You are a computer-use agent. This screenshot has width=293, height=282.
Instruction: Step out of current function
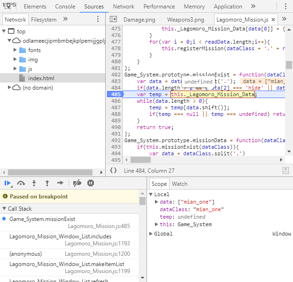pos(47,183)
